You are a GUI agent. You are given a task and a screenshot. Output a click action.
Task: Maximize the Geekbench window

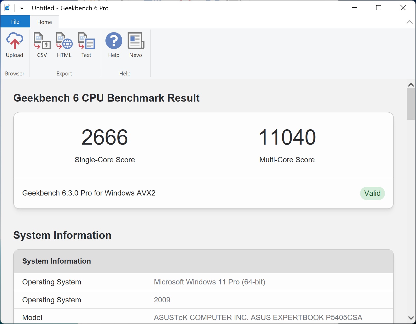coord(379,8)
